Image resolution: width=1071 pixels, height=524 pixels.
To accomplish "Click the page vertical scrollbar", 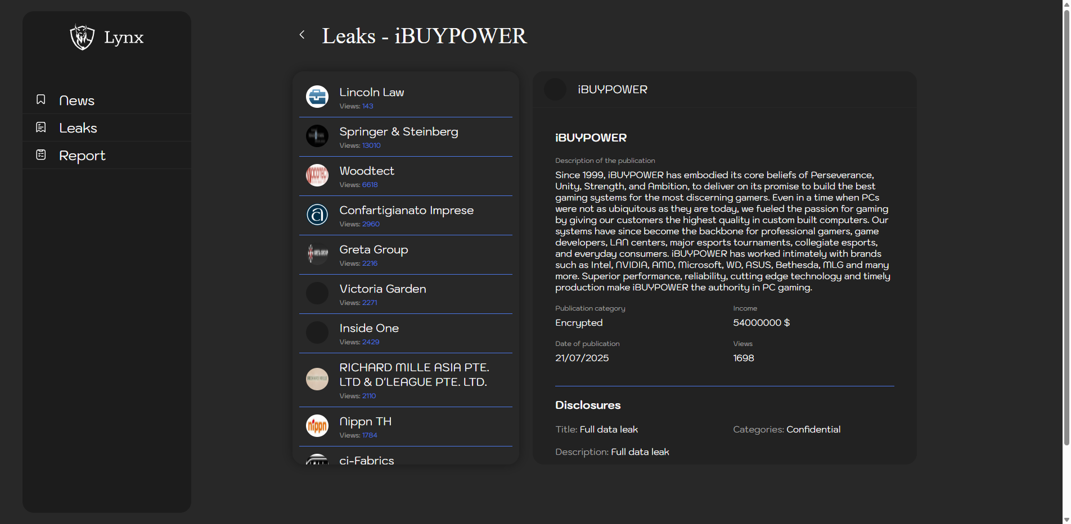I will pos(1066,225).
